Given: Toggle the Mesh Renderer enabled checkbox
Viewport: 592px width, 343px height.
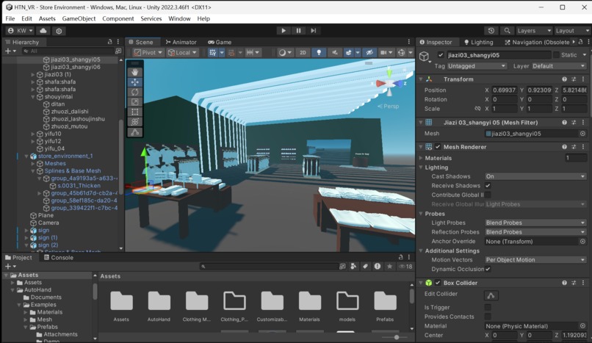Looking at the screenshot, I should 438,147.
